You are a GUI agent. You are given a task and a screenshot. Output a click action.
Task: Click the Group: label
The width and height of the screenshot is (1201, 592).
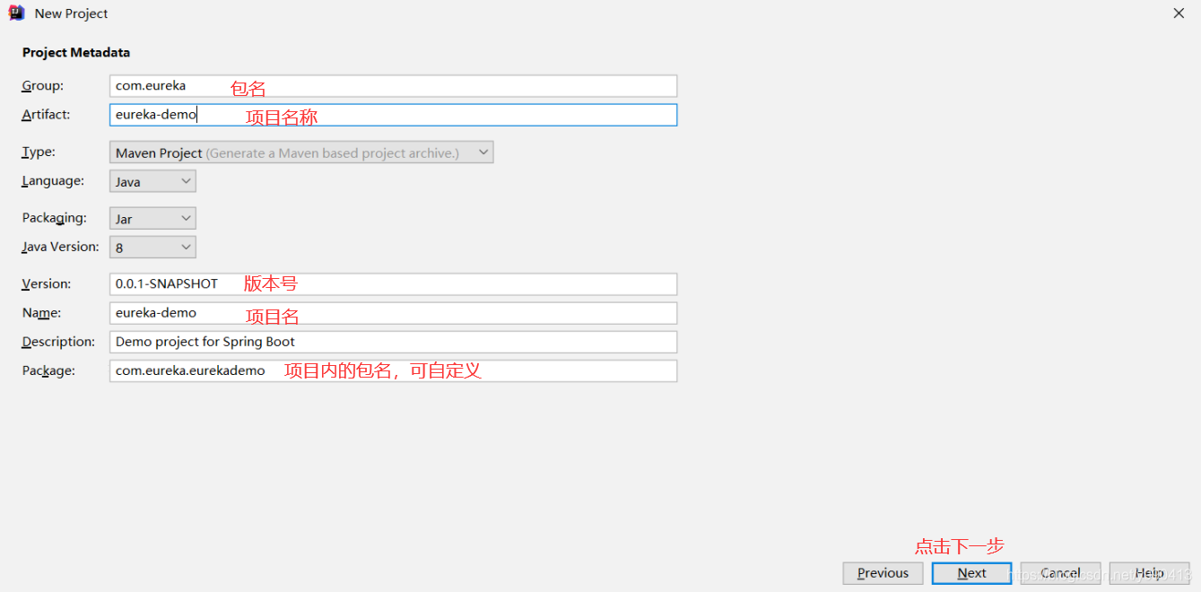[x=43, y=86]
